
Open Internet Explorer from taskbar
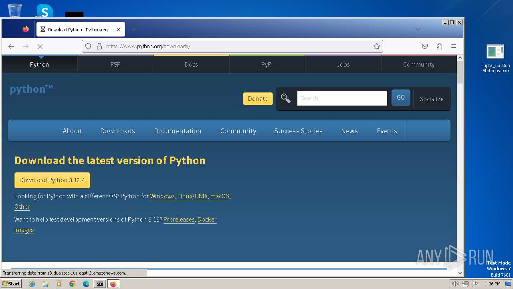coord(32,284)
